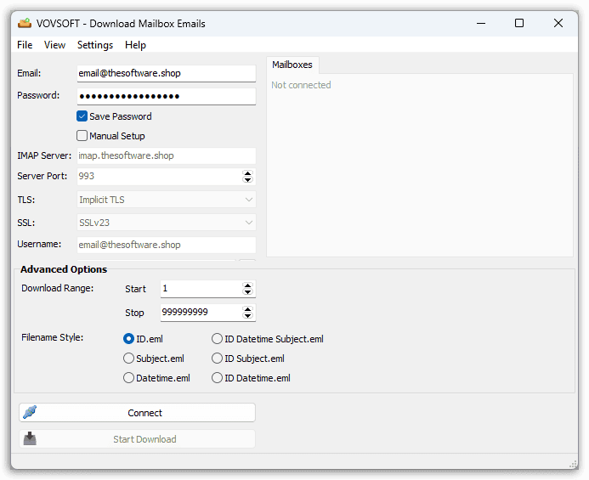Expand the TLS dropdown
This screenshot has height=480, width=589.
click(249, 200)
